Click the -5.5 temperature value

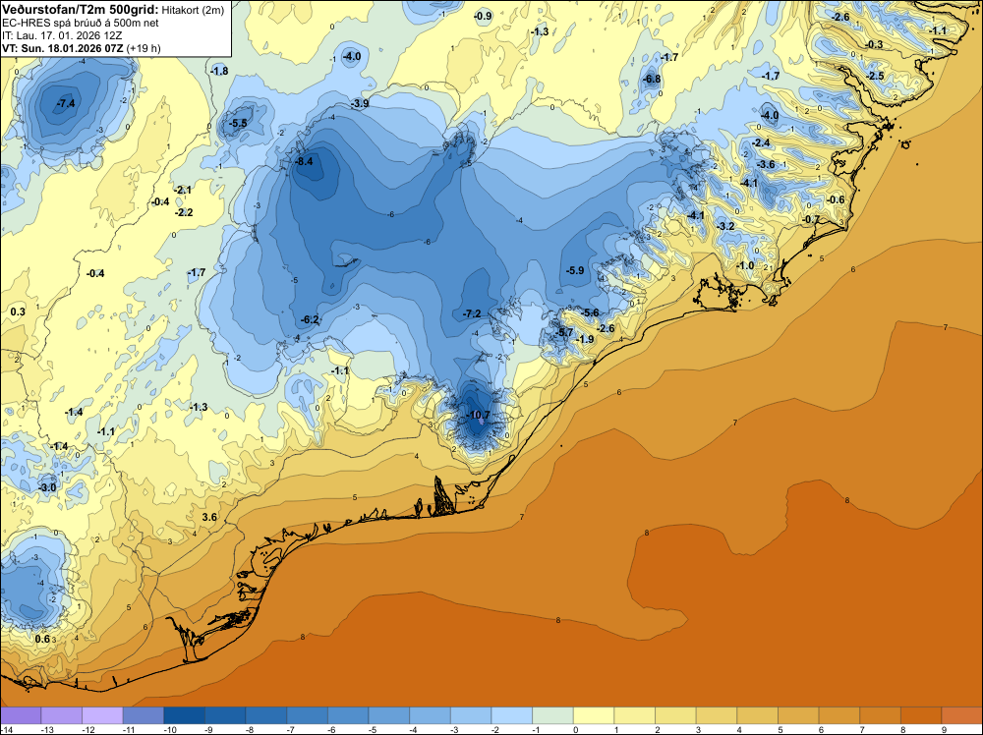238,124
